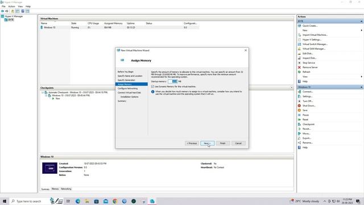Click Connect icon under Windows 10 actions
The width and height of the screenshot is (364, 205).
pos(300,92)
